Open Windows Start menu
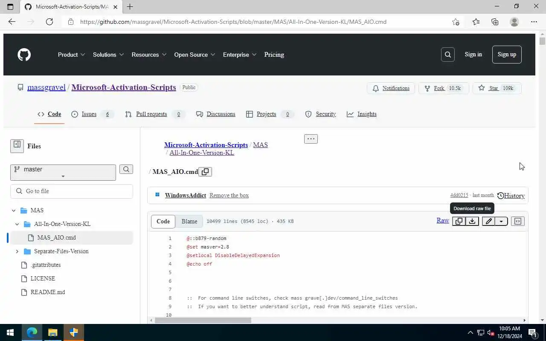Viewport: 546px width, 341px height. tap(10, 332)
